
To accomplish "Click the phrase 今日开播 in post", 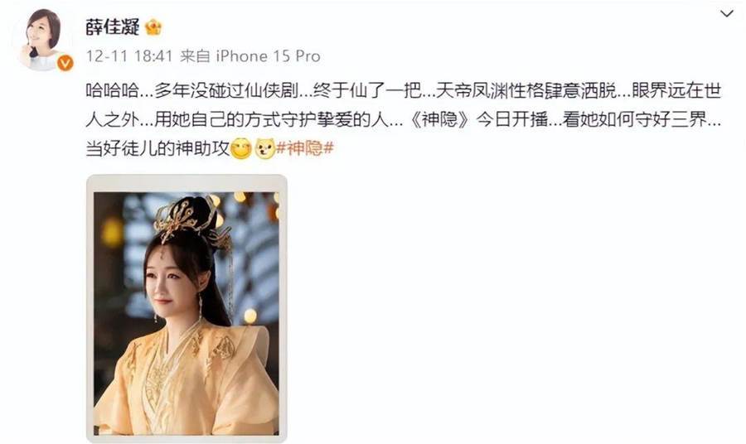I will (512, 120).
